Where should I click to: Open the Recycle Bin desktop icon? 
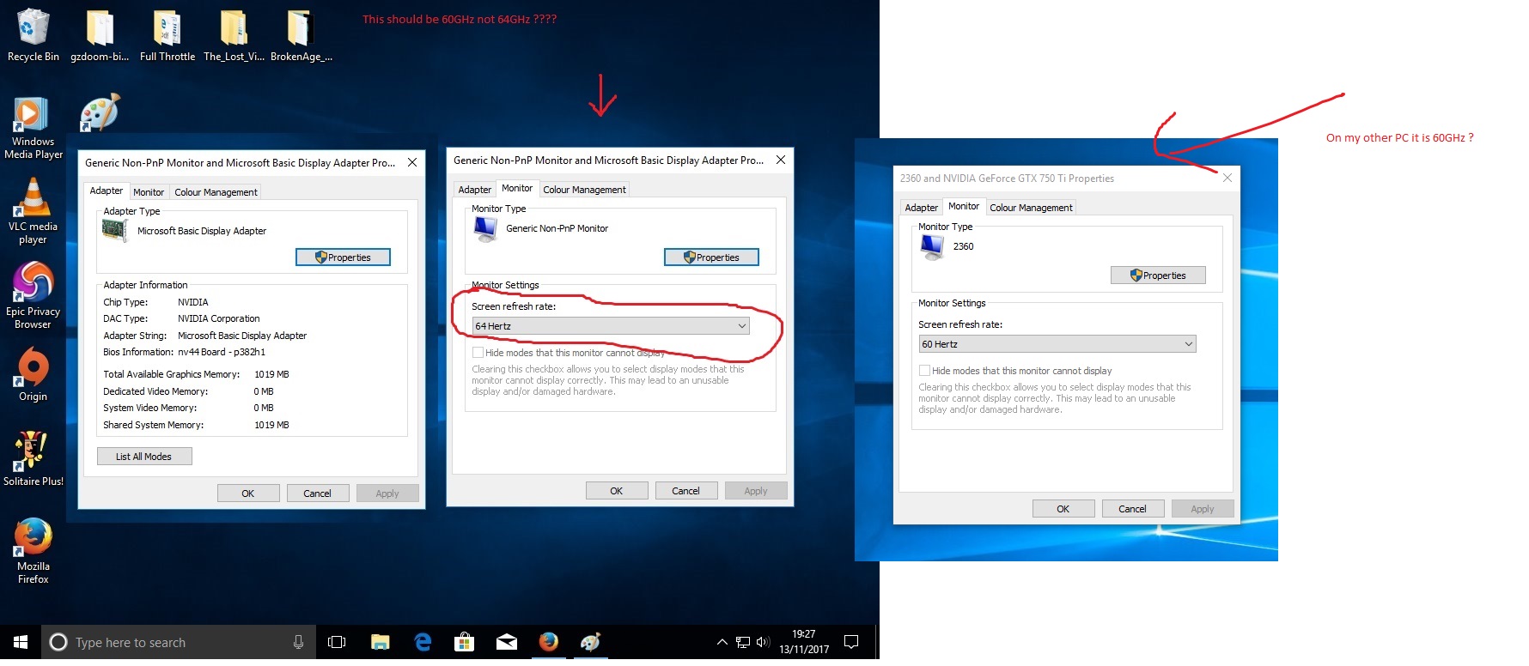(x=33, y=34)
